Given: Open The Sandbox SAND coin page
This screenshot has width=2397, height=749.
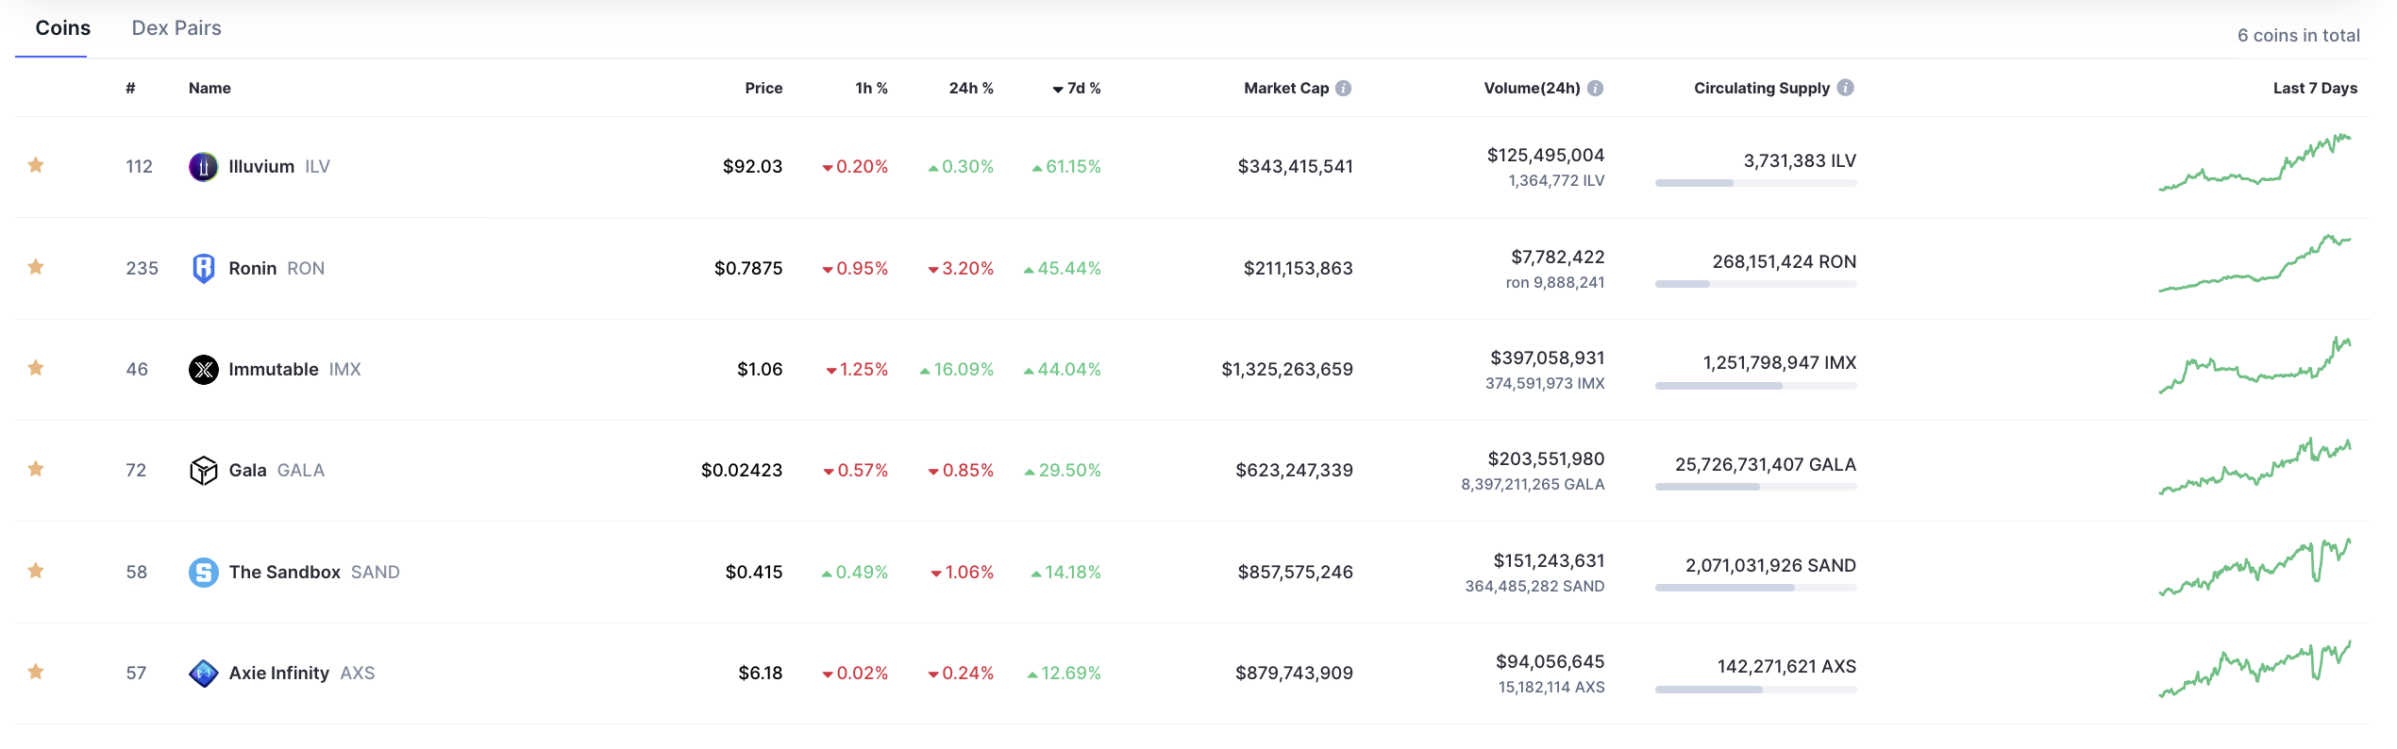Looking at the screenshot, I should [314, 572].
